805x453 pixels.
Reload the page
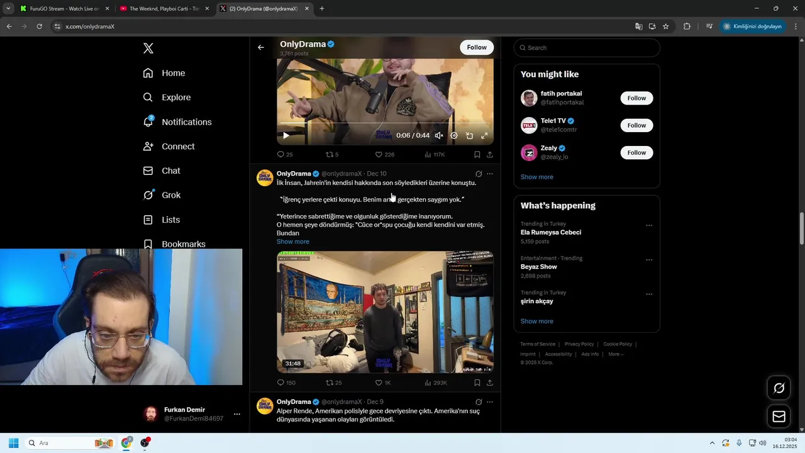[39, 26]
